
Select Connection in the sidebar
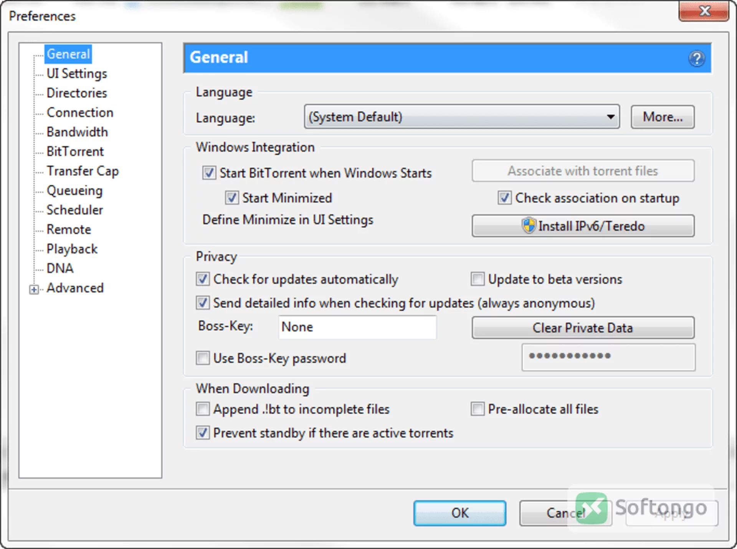(x=80, y=113)
